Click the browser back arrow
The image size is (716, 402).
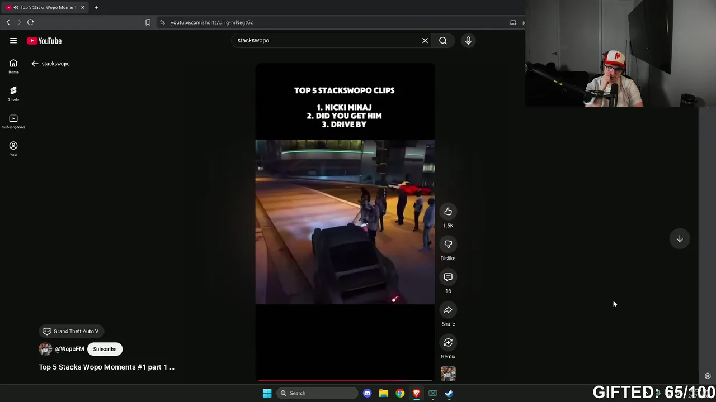pyautogui.click(x=8, y=22)
